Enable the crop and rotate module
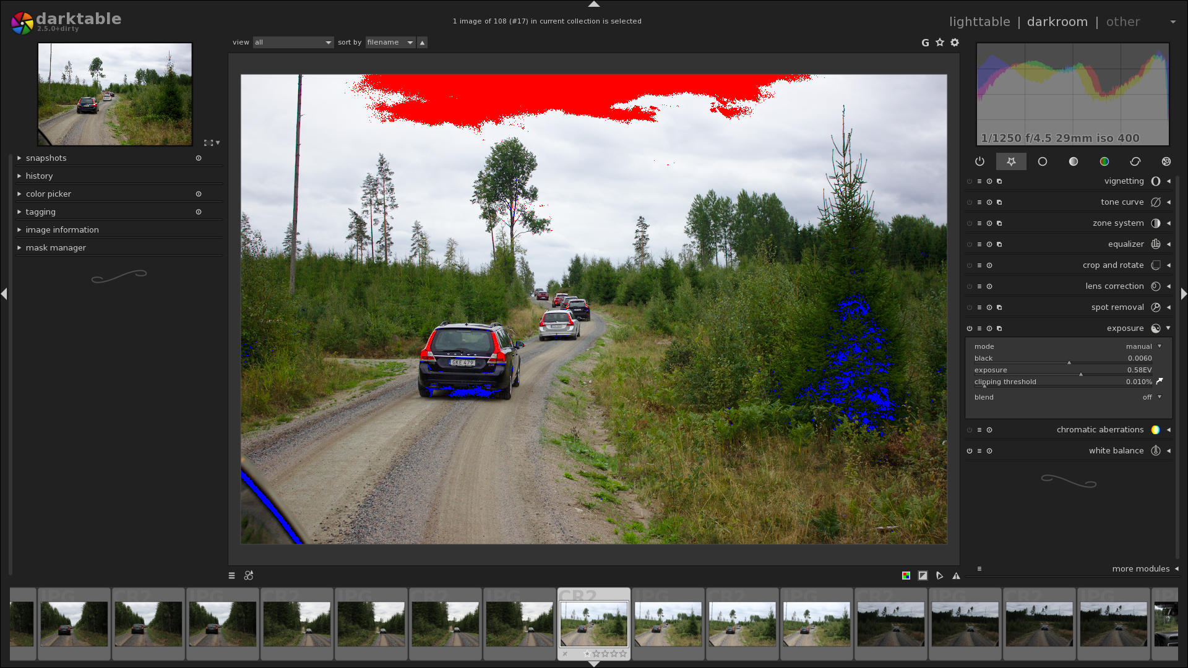1188x668 pixels. pyautogui.click(x=970, y=265)
